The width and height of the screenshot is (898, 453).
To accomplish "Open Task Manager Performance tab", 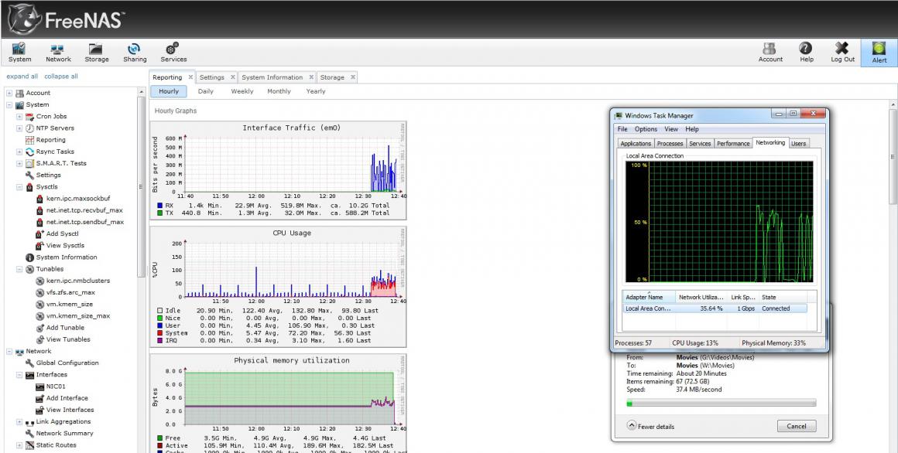I will click(733, 144).
